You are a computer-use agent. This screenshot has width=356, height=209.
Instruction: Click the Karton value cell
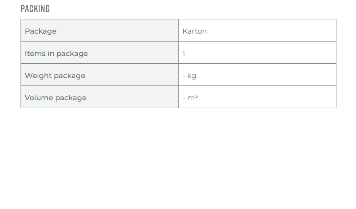[257, 30]
